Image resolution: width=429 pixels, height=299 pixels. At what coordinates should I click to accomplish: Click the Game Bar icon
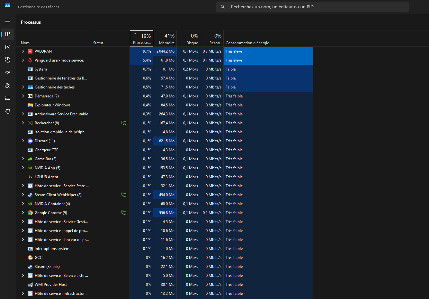point(30,159)
